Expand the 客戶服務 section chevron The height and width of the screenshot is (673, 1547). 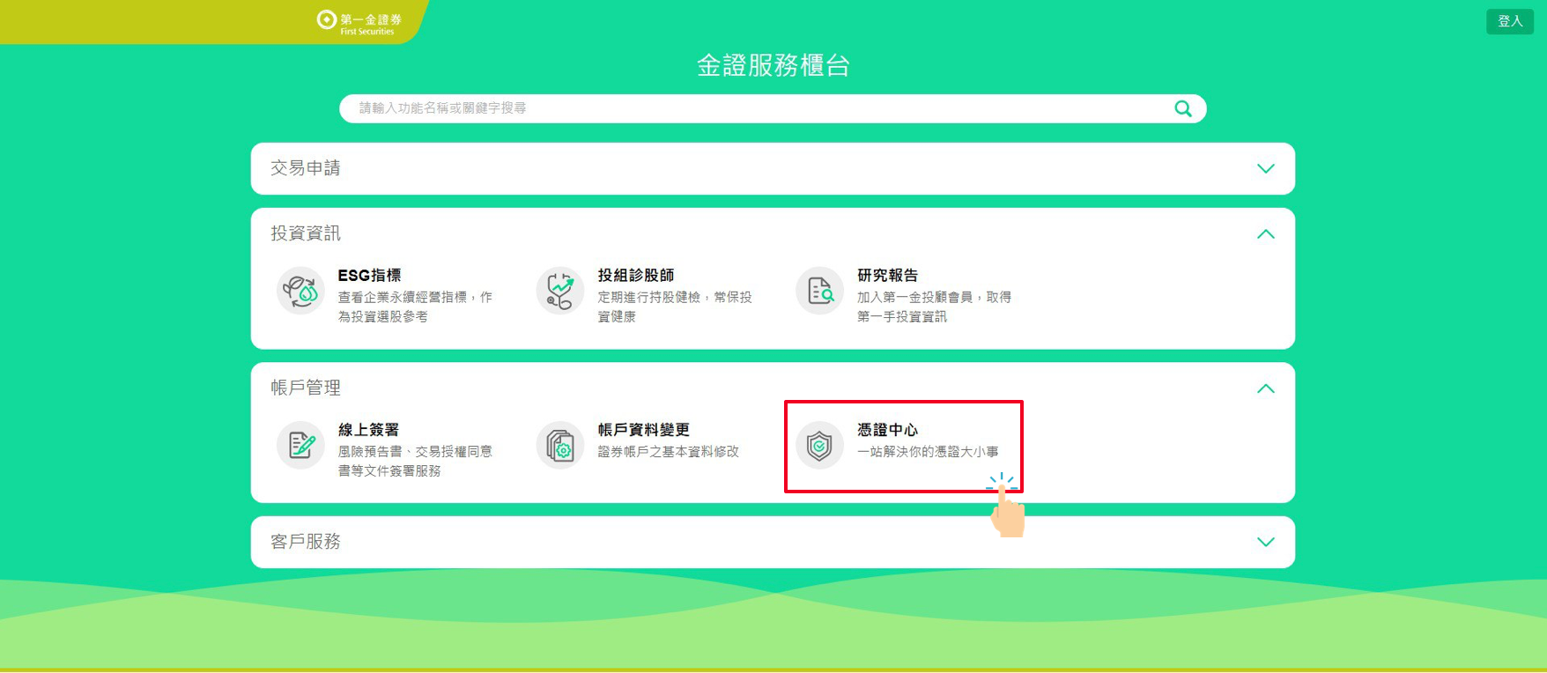1265,542
